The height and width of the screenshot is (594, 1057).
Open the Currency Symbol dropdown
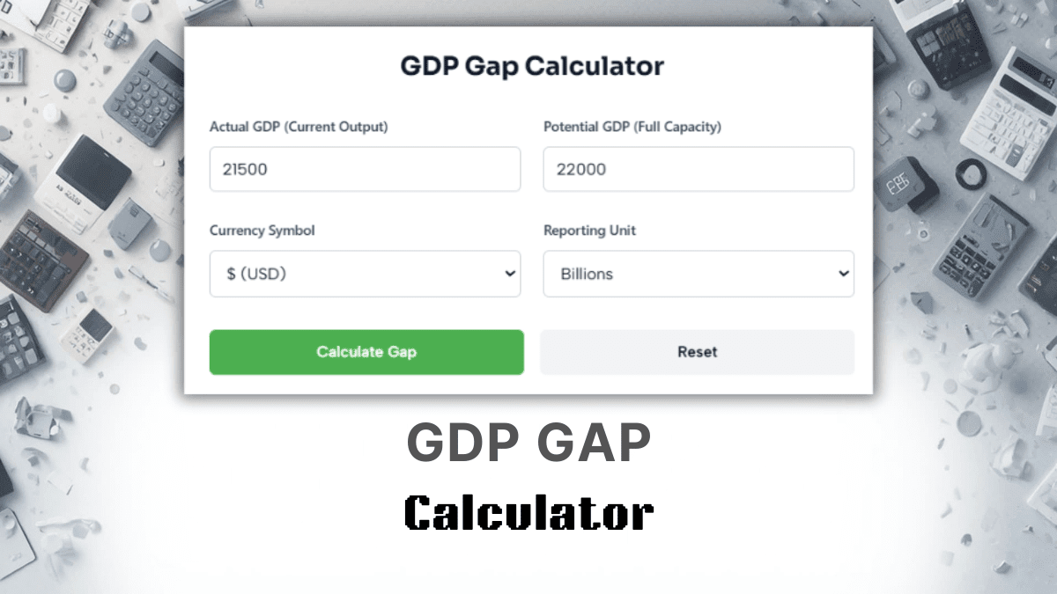coord(364,274)
